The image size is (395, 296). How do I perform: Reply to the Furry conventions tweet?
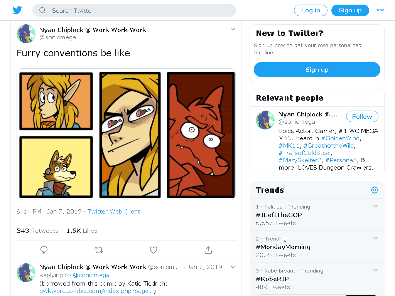click(44, 250)
